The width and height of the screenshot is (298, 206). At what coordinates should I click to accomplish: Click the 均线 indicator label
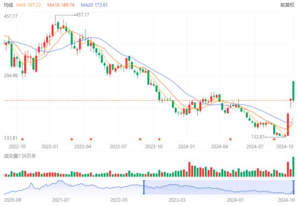9,5
